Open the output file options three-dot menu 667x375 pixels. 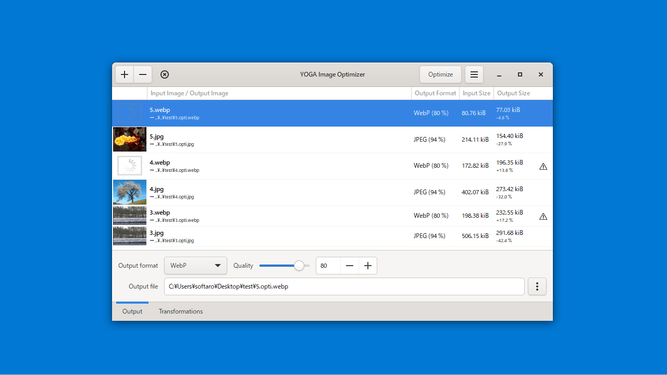coord(537,286)
